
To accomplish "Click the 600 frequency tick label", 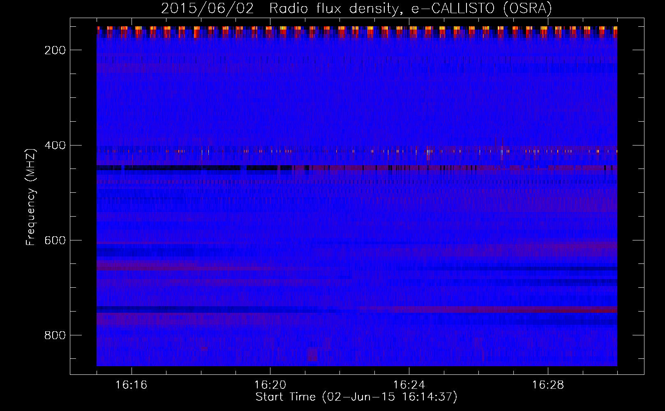I will pos(55,240).
